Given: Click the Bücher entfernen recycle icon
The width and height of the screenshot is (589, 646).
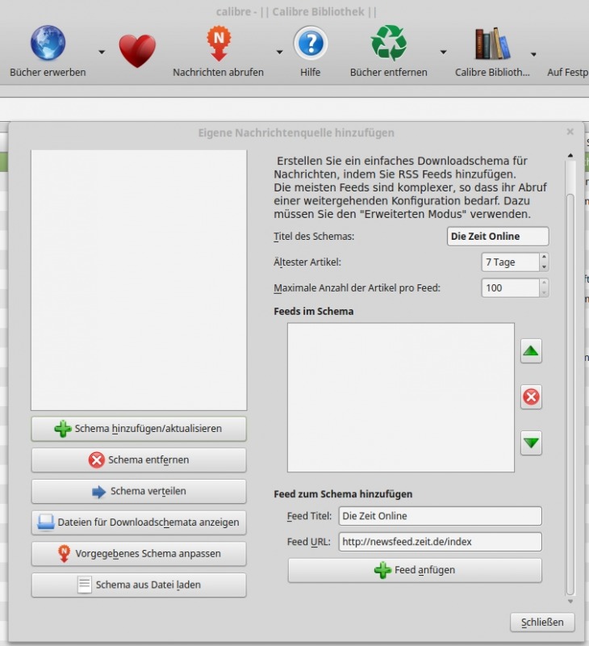Looking at the screenshot, I should pyautogui.click(x=387, y=44).
